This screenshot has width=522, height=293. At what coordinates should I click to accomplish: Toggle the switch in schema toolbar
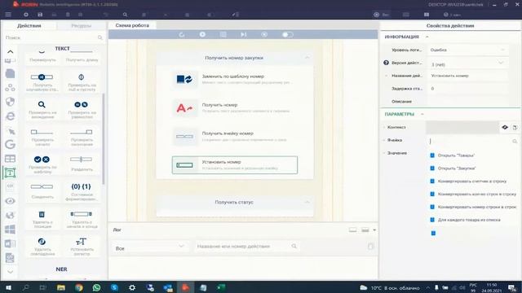point(287,34)
